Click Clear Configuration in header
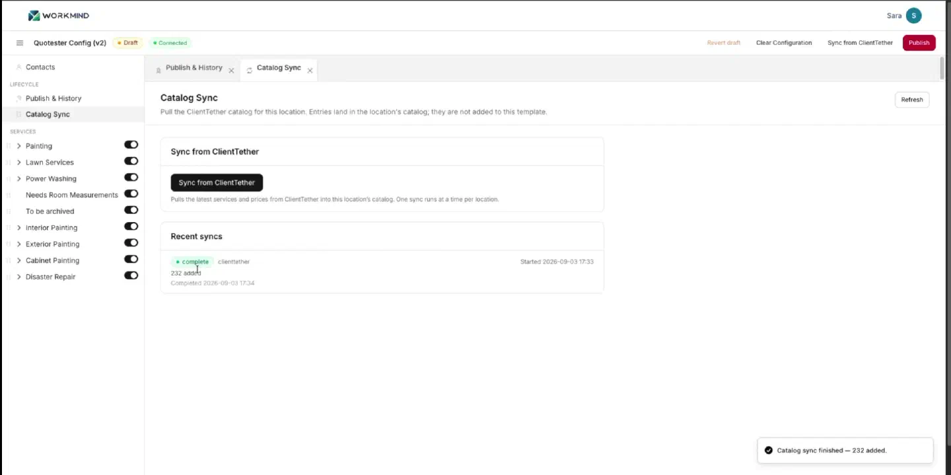The image size is (951, 475). (784, 43)
